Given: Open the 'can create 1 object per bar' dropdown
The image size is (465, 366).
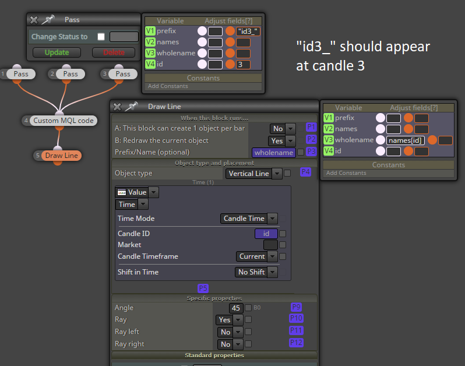Looking at the screenshot, I should coord(283,129).
